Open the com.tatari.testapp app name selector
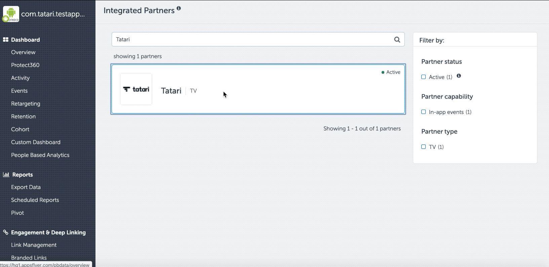Image resolution: width=549 pixels, height=267 pixels. [x=53, y=14]
